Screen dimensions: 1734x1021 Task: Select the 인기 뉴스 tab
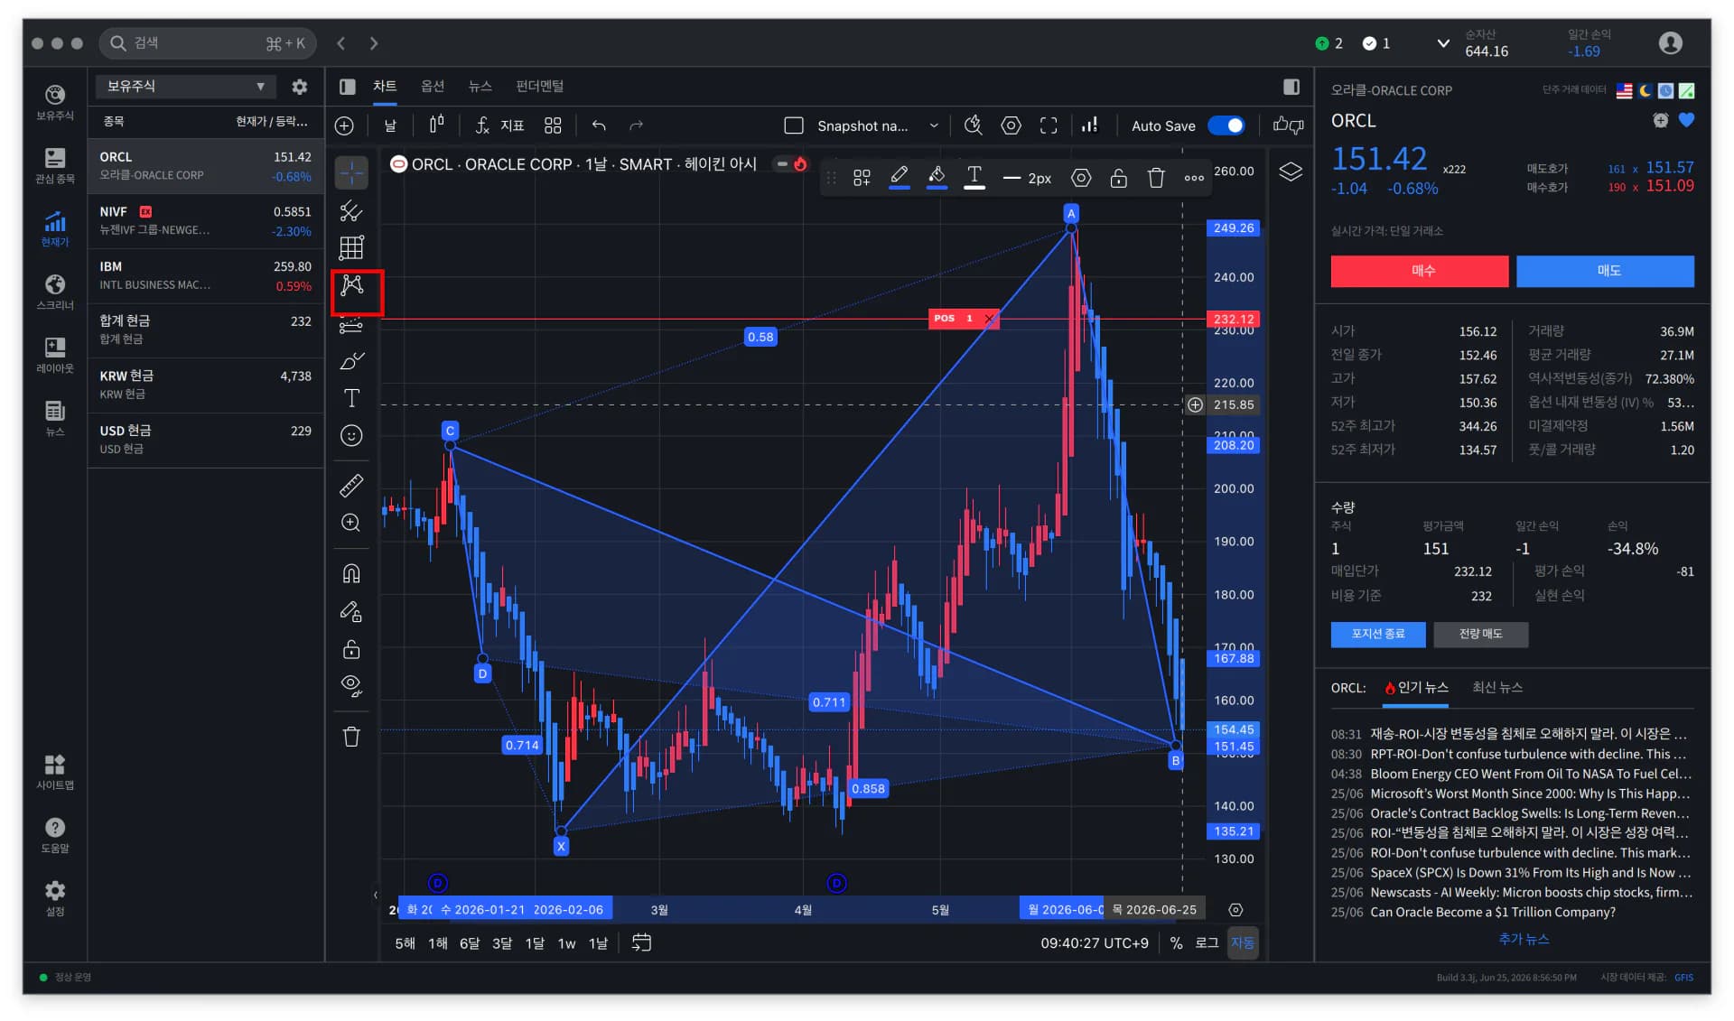pos(1415,688)
